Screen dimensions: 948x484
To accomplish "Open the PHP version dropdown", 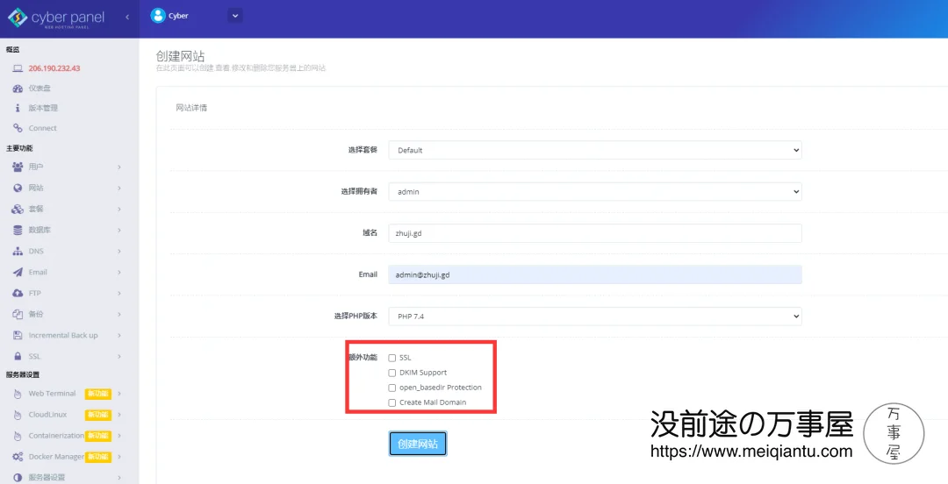I will pyautogui.click(x=594, y=316).
